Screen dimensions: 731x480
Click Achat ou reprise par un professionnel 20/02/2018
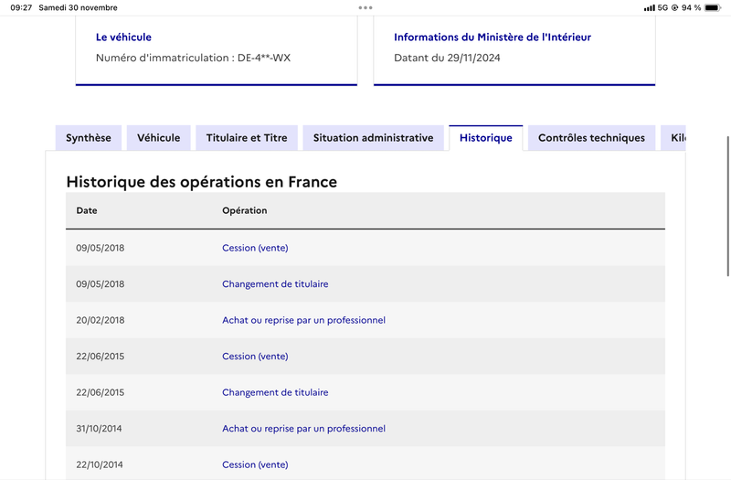pyautogui.click(x=303, y=320)
